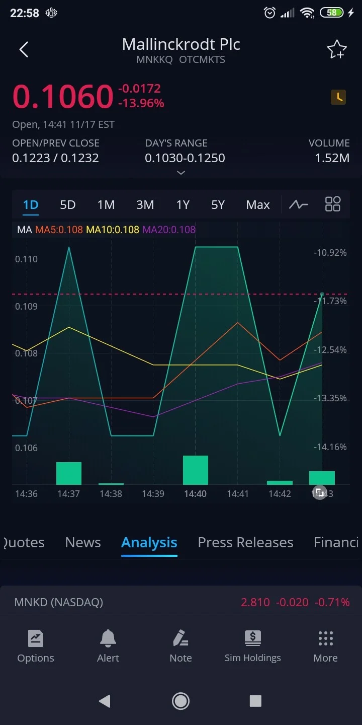Tap the Mallinckrodt Plc title
The width and height of the screenshot is (362, 725).
[x=181, y=44]
